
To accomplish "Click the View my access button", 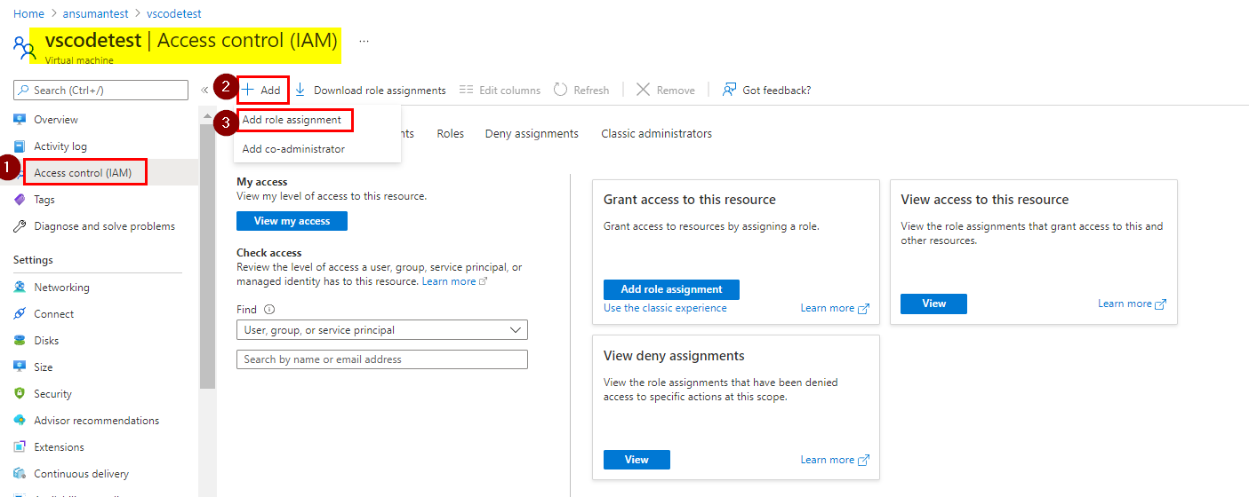I will coord(292,221).
